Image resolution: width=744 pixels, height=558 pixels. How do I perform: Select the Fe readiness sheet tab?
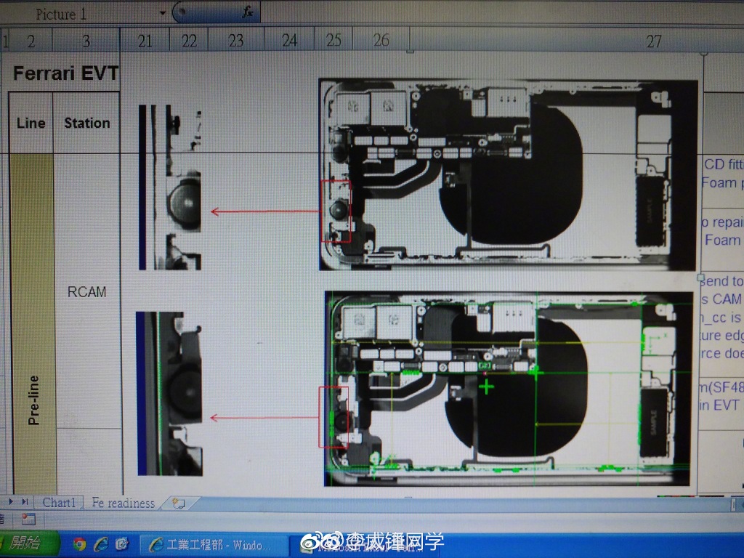tap(123, 503)
